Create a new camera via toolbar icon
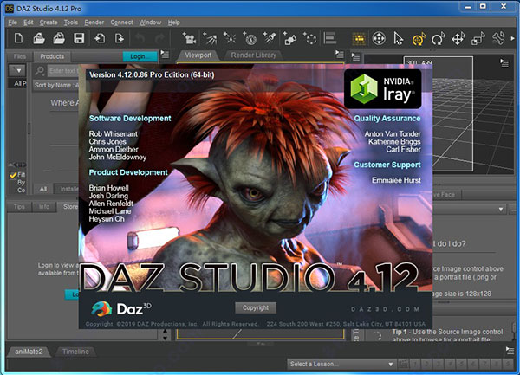Image resolution: width=520 pixels, height=375 pixels. pyautogui.click(x=189, y=38)
